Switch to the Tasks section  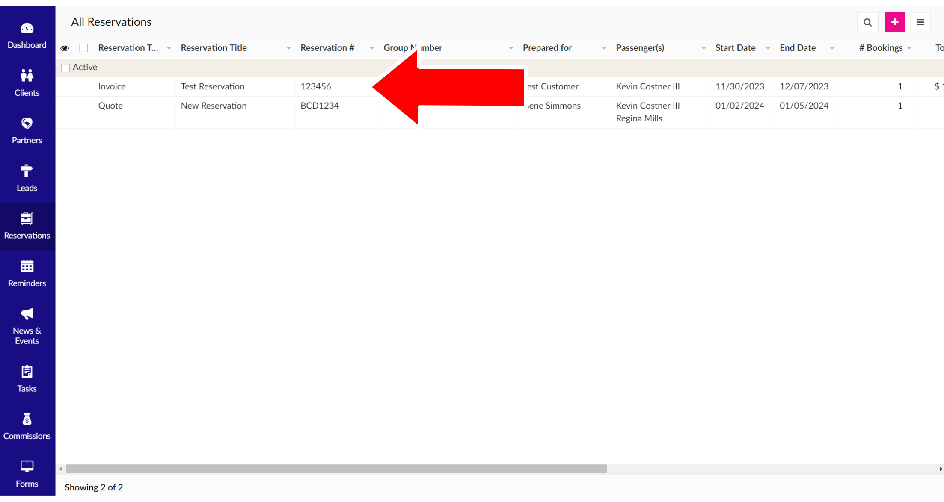pyautogui.click(x=27, y=378)
